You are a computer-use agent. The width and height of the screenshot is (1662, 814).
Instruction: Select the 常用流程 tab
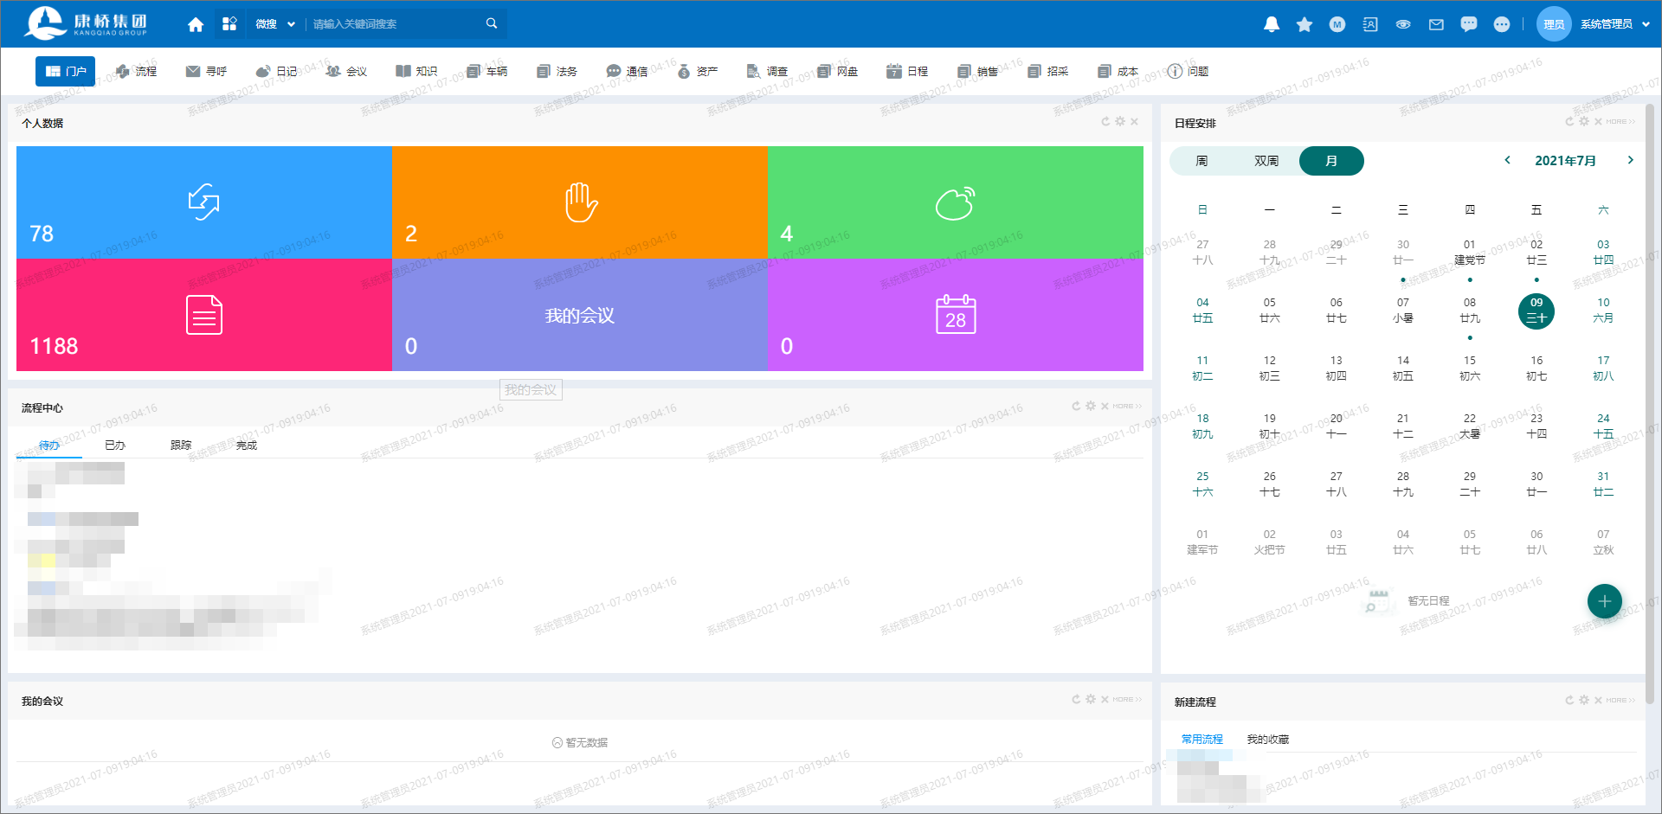tap(1202, 740)
